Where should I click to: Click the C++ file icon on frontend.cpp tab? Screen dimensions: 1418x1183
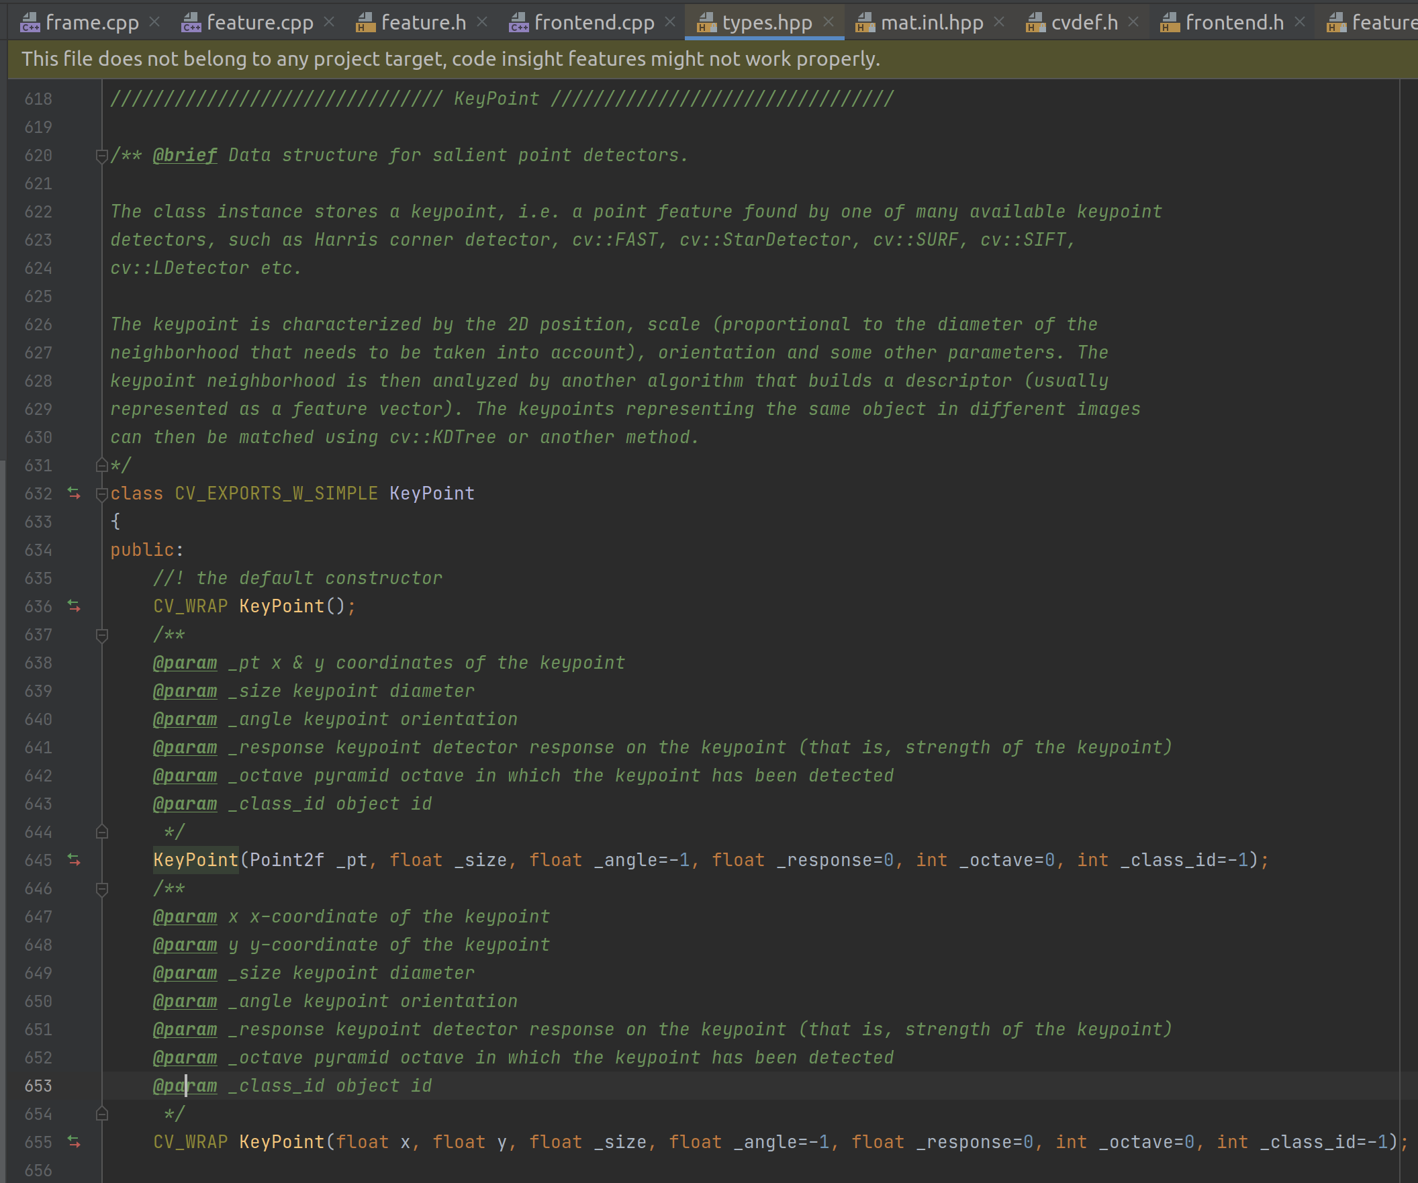click(519, 23)
